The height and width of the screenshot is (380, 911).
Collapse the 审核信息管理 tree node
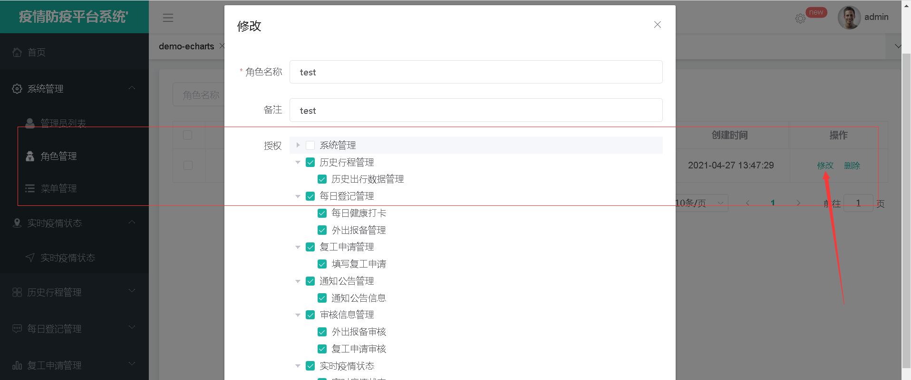click(x=298, y=315)
